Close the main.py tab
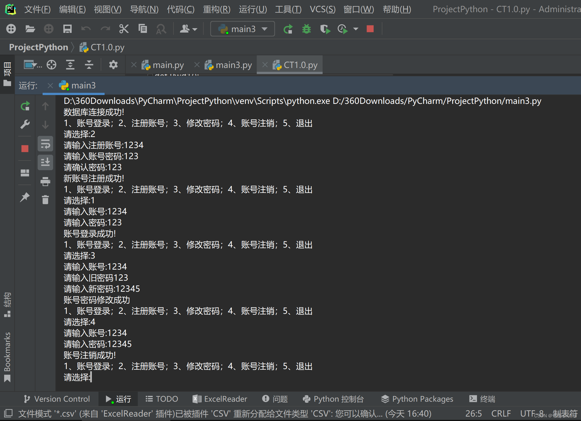Image resolution: width=581 pixels, height=421 pixels. 134,65
